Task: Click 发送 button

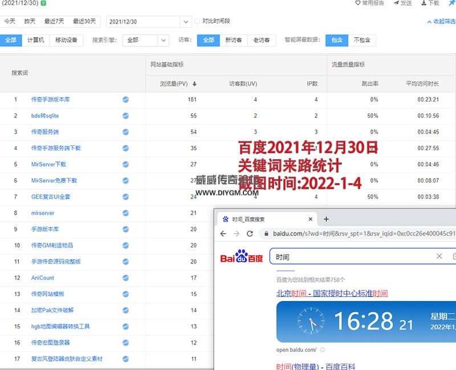Action: click(x=403, y=3)
